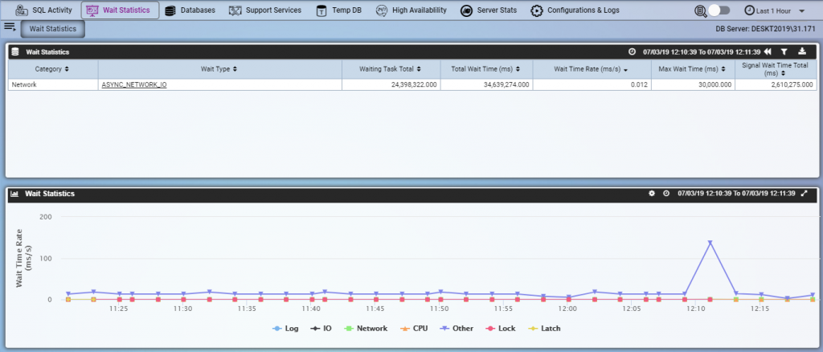Click the search analysis icon beside toggle

pyautogui.click(x=701, y=10)
